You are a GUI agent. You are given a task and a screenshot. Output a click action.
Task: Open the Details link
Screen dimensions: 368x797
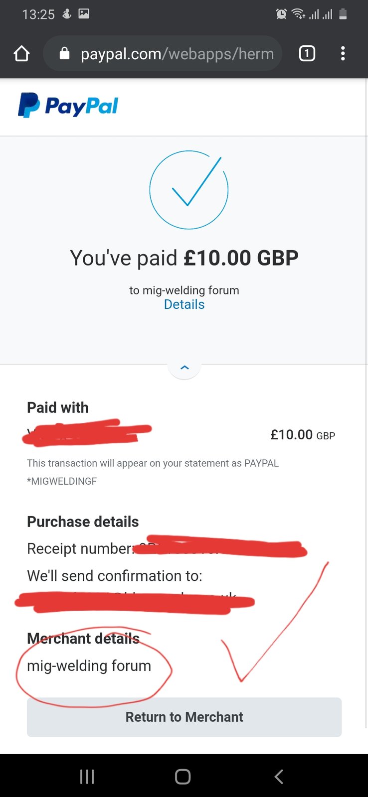[x=184, y=304]
